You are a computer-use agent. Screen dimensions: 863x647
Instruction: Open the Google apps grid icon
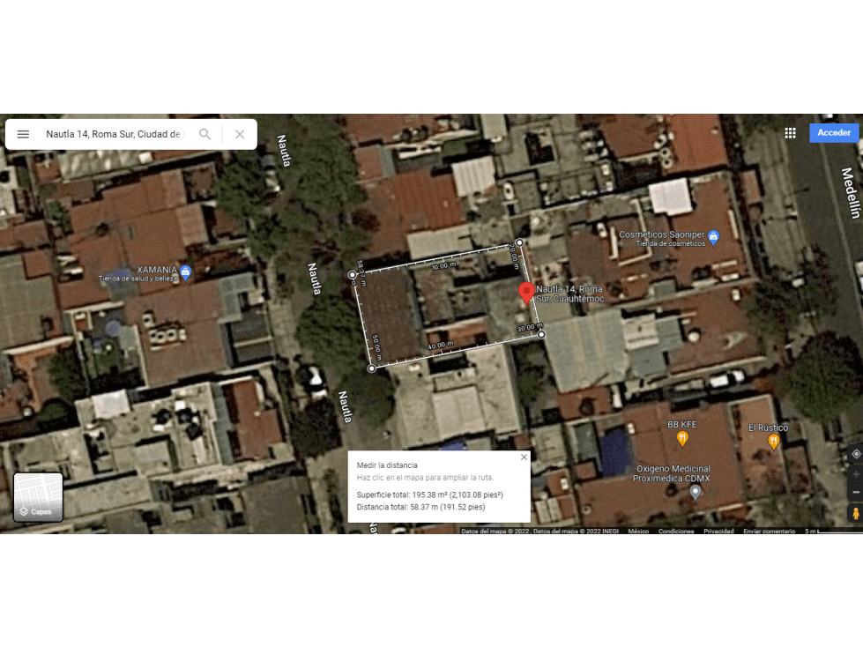791,133
